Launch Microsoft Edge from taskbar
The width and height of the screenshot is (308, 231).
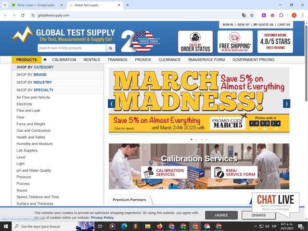[124, 226]
